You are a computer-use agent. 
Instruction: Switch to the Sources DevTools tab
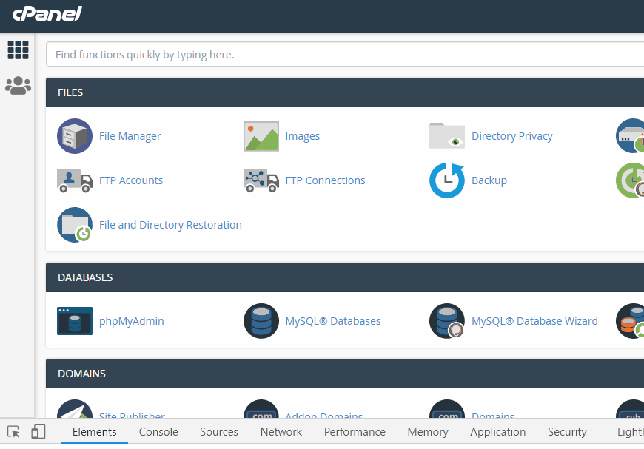[x=219, y=432]
